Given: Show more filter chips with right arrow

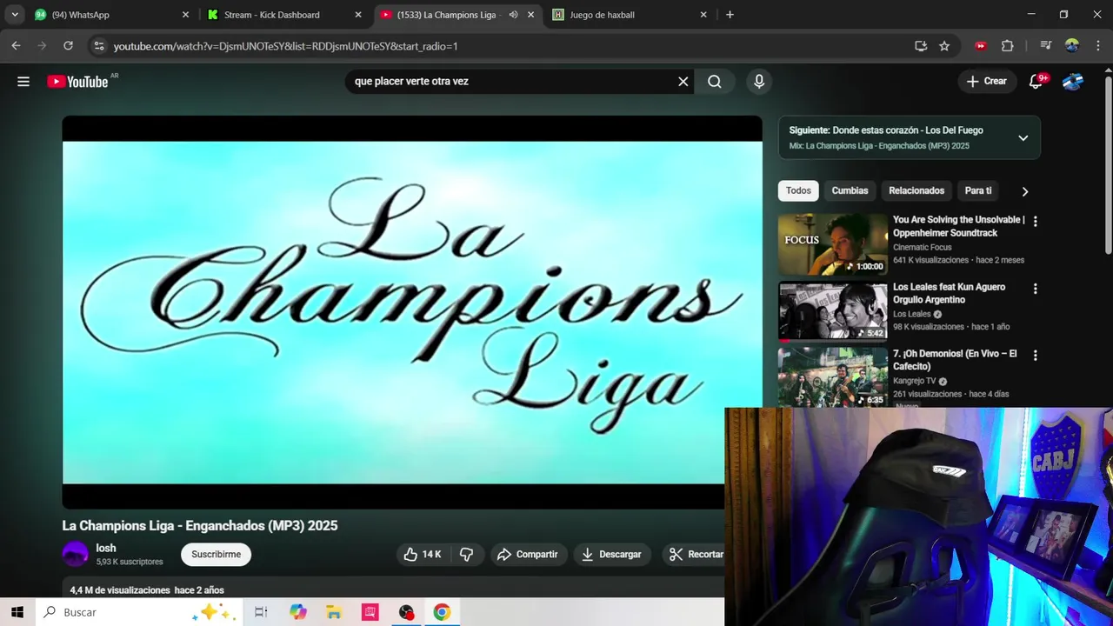Looking at the screenshot, I should [1024, 191].
